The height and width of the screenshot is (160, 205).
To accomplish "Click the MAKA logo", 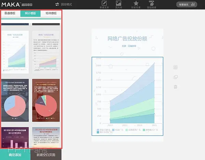I will [11, 4].
